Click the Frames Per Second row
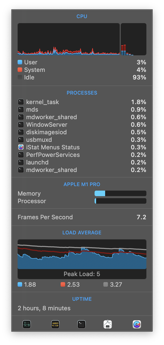Screen dimensions: 164x345 [x=82, y=217]
